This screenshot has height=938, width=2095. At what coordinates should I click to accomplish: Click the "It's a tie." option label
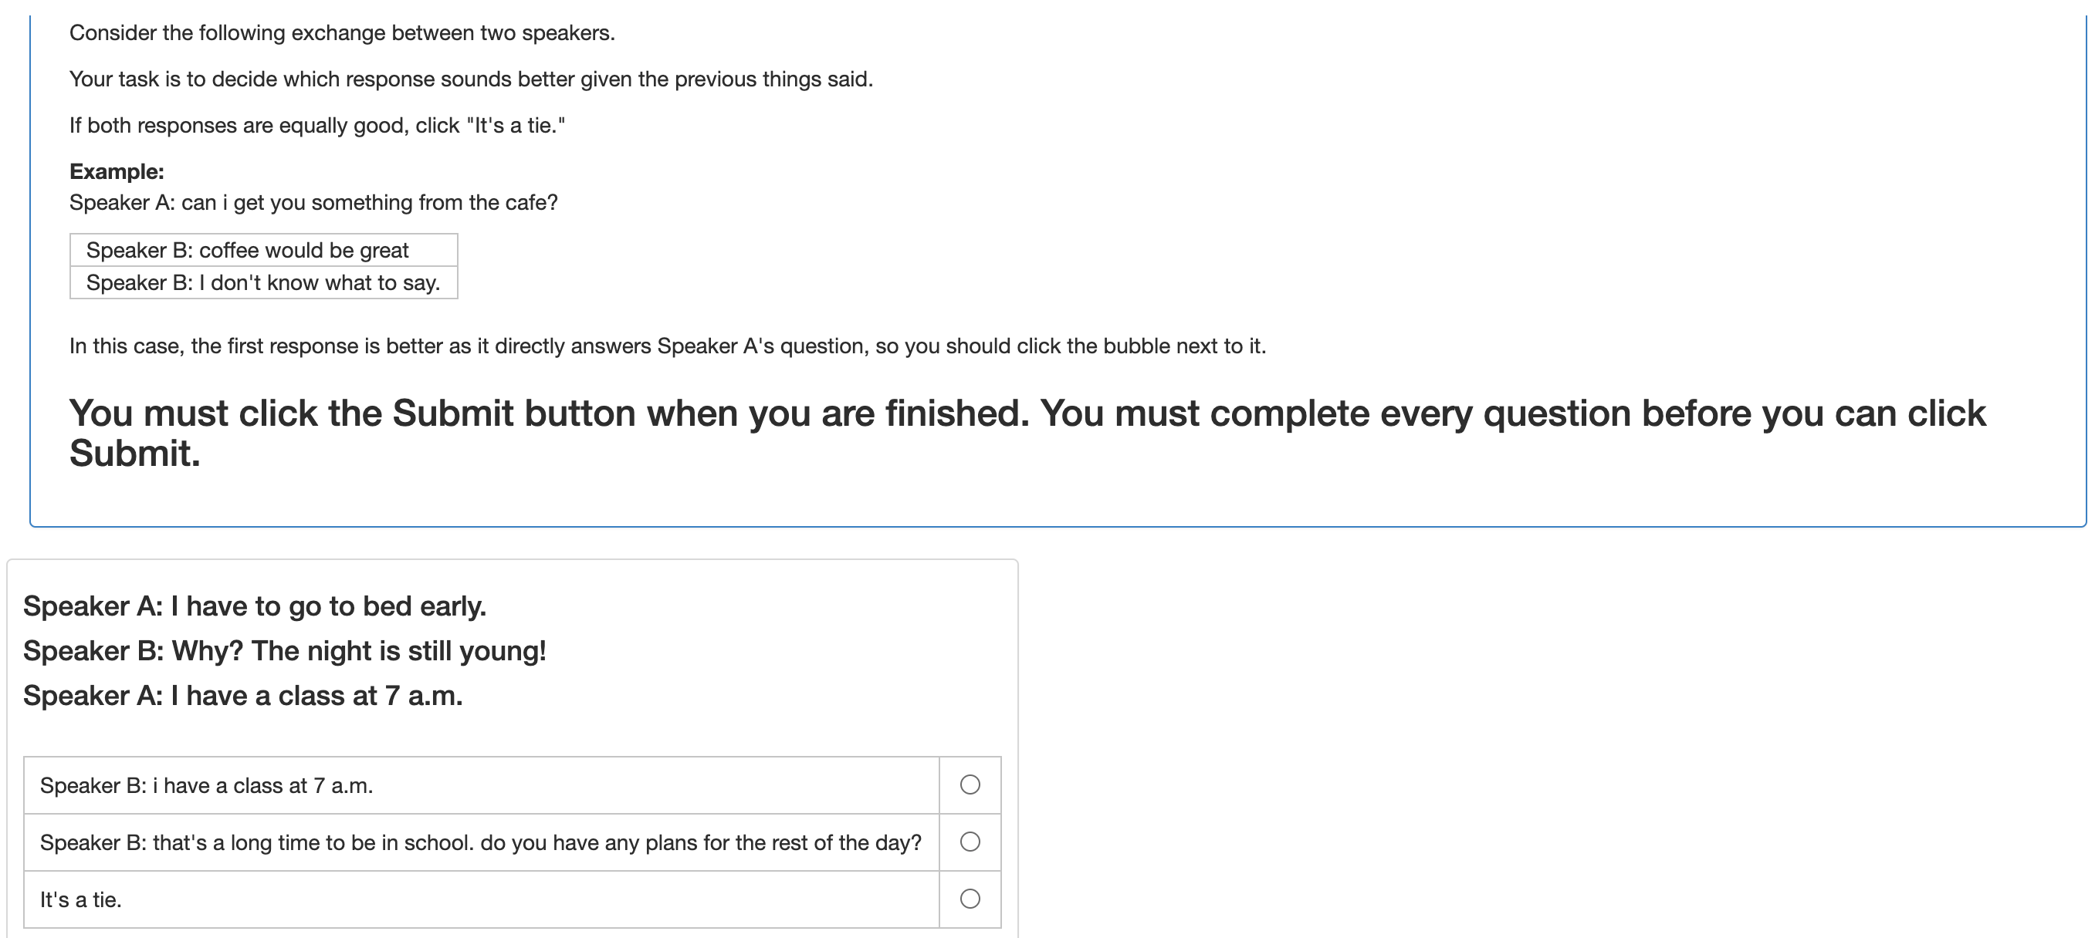(x=80, y=899)
